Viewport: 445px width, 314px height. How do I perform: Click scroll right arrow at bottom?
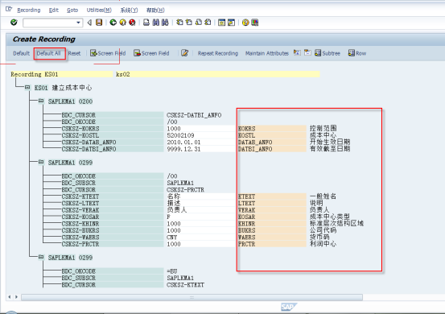tap(16, 297)
